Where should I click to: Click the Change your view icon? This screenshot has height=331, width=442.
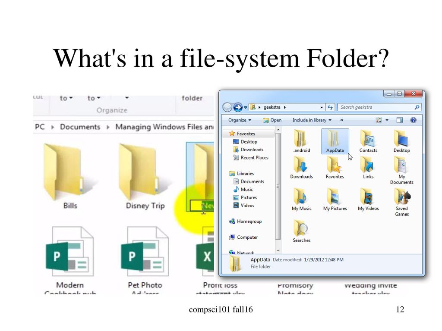click(x=379, y=120)
